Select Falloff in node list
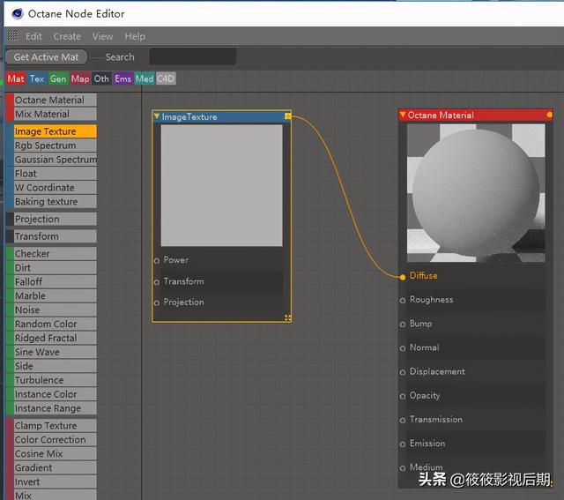The image size is (564, 500). click(55, 281)
